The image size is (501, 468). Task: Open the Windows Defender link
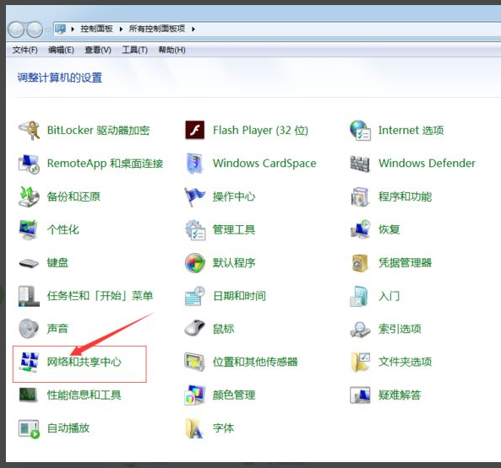pos(427,164)
